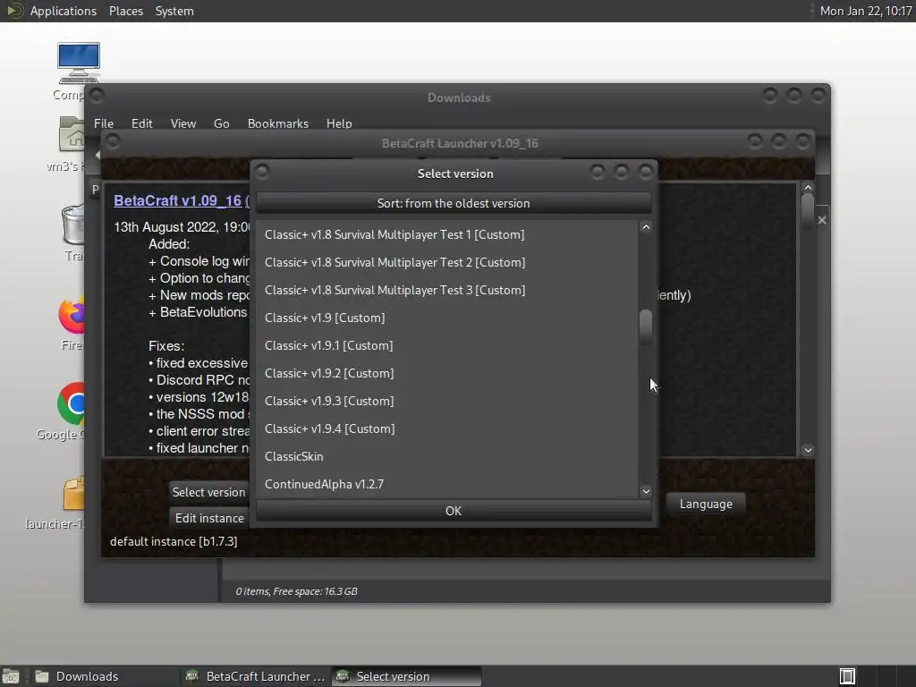
Task: Close the side pane X in Downloads window
Action: pos(822,220)
